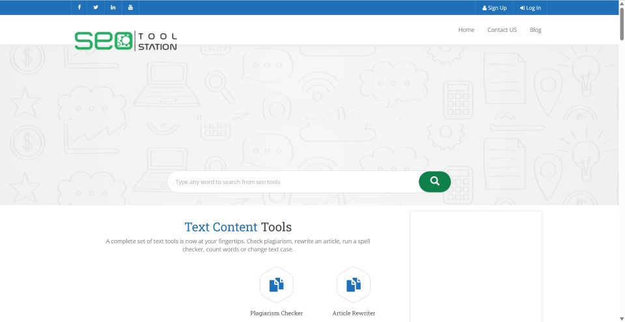Open the Plagiarism Checker tool icon
Image resolution: width=625 pixels, height=322 pixels.
pyautogui.click(x=277, y=285)
